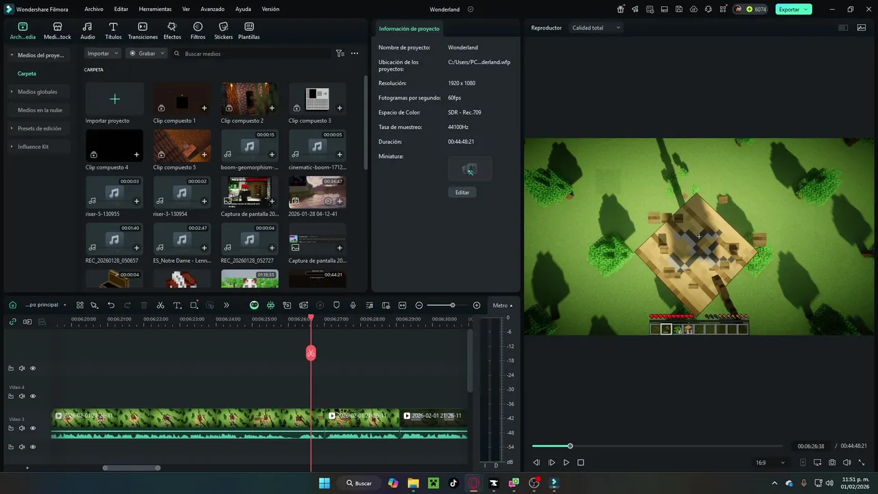This screenshot has height=494, width=878.
Task: Open the Calidad total quality dropdown
Action: (x=595, y=27)
